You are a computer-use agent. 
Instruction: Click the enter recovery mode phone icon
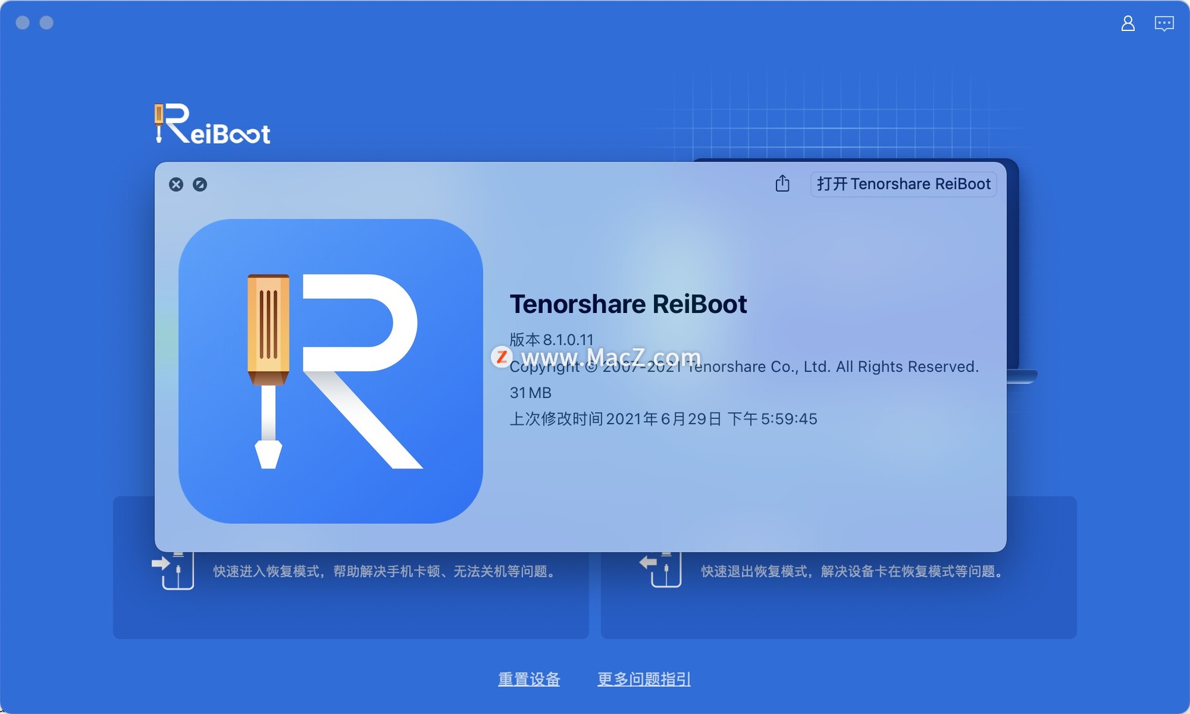pos(173,570)
